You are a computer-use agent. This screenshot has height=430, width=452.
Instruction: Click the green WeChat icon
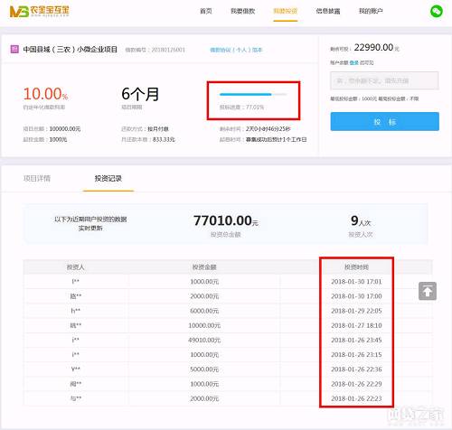tap(436, 11)
